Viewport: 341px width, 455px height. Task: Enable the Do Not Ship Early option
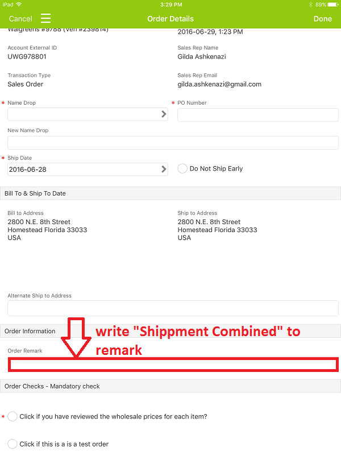pos(182,168)
